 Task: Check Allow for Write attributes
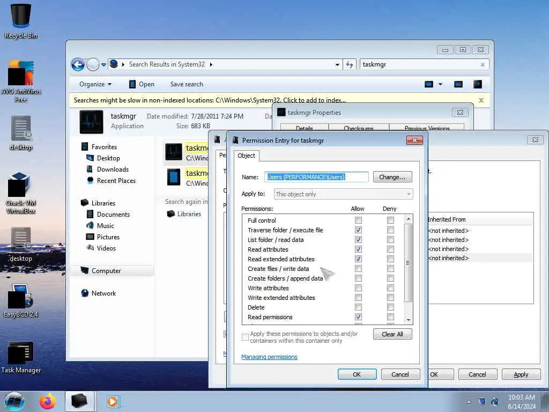pyautogui.click(x=358, y=288)
